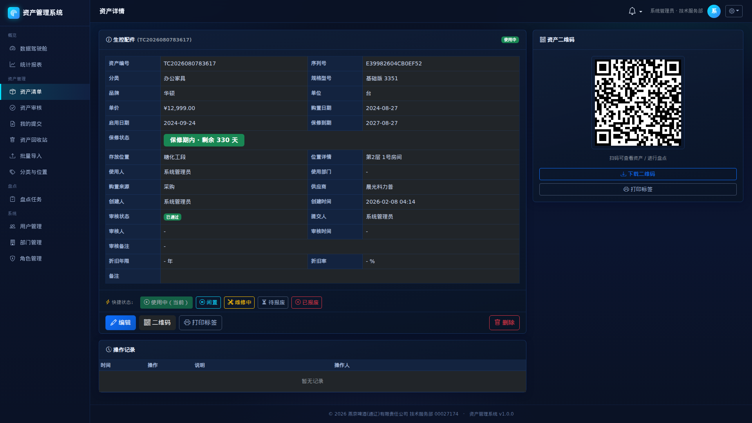Click the 角色管理 shield icon
The width and height of the screenshot is (752, 423).
[13, 258]
